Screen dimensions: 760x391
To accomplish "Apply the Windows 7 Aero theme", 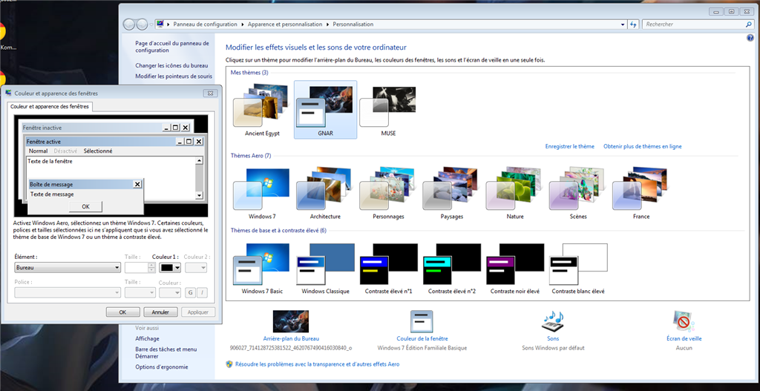I will 262,194.
